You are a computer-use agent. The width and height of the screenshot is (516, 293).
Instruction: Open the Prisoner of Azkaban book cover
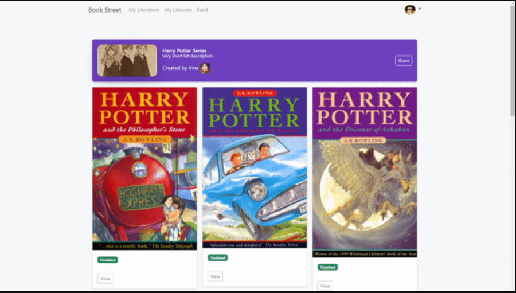tap(365, 172)
